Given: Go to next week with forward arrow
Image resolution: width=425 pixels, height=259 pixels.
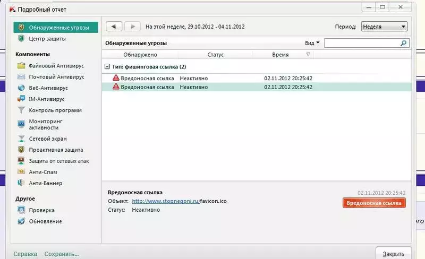Looking at the screenshot, I should point(132,27).
